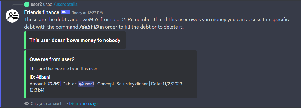The image size is (301, 108).
Task: Click user2 username in the command header
Action: click(36, 4)
